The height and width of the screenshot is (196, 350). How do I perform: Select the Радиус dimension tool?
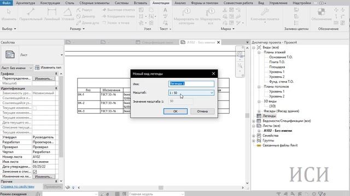pyautogui.click(x=84, y=10)
